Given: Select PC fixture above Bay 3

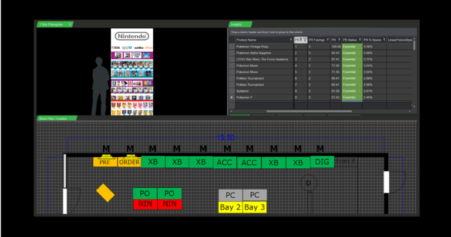Looking at the screenshot, I should (x=254, y=195).
